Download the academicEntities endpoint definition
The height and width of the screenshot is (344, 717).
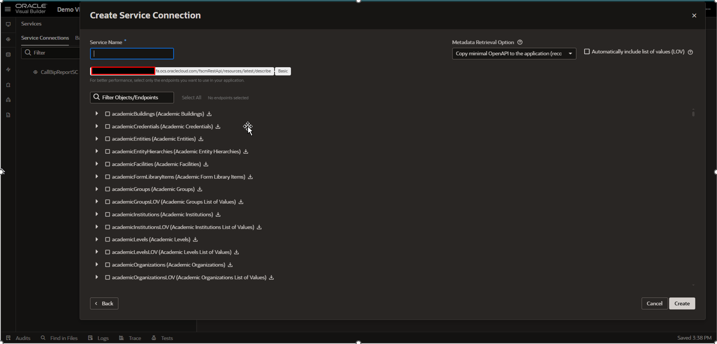(x=201, y=139)
